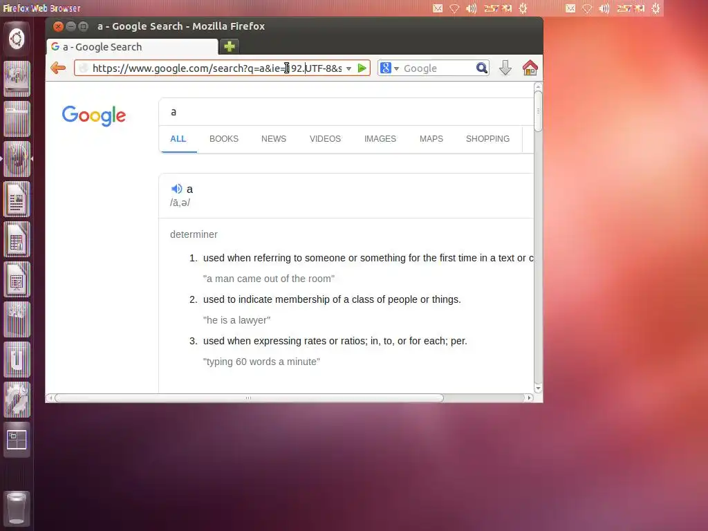Open Ubuntu One from the dock

(17, 360)
